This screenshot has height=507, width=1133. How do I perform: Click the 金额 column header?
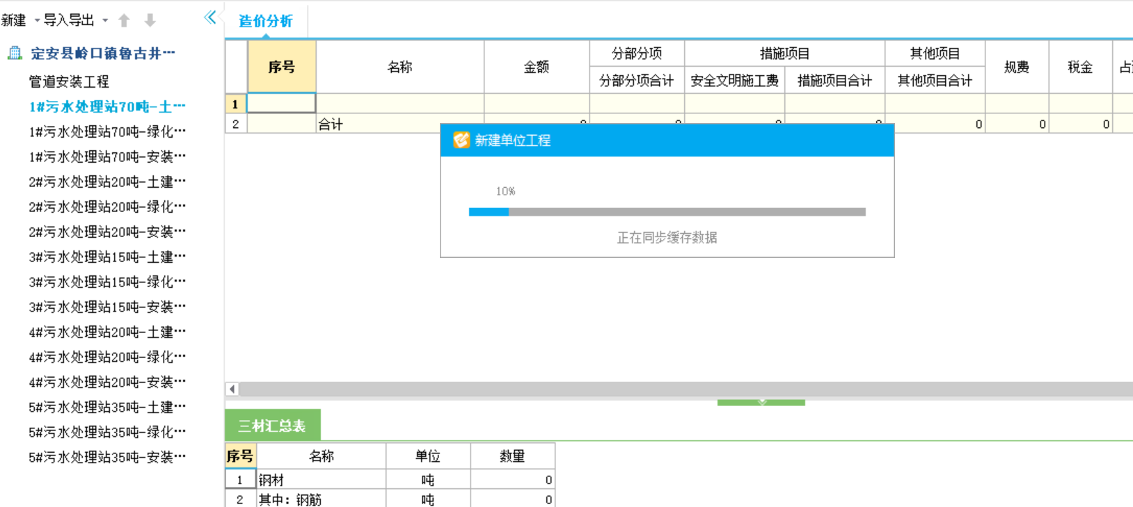[x=537, y=67]
